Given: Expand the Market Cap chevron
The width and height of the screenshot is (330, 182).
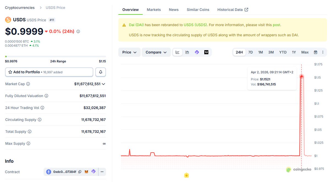Looking at the screenshot, I should (103, 84).
